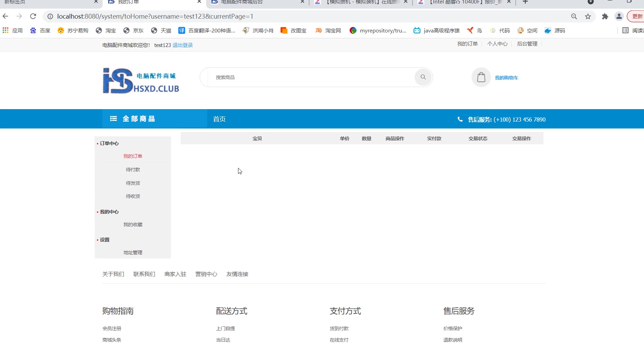Open the myrepository bookmark

[378, 30]
